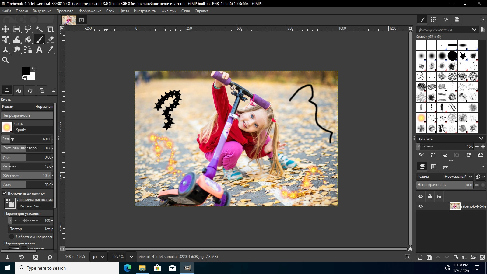Increase brush panel Интервал with plus button

(x=483, y=146)
